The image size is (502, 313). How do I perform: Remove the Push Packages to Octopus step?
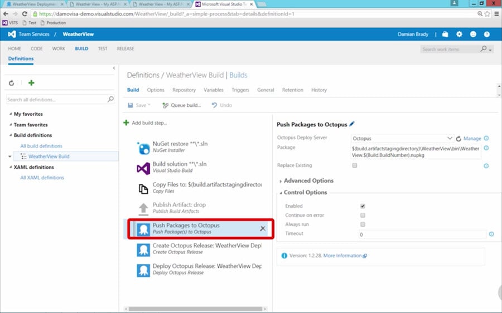[263, 228]
